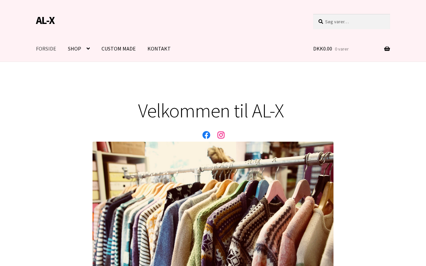426x266 pixels.
Task: Click the shopping basket icon
Action: click(x=387, y=49)
